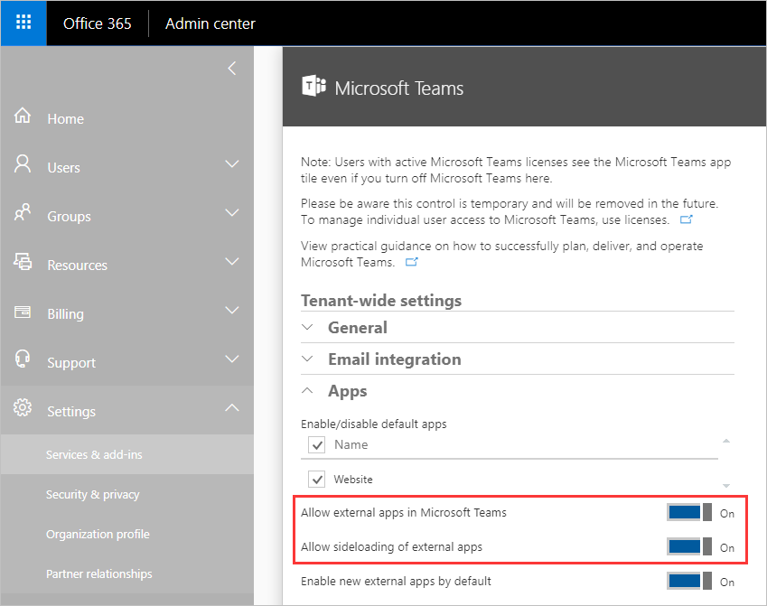The height and width of the screenshot is (606, 767).
Task: Click the 'Tenant-wide settings' heading
Action: tap(381, 301)
